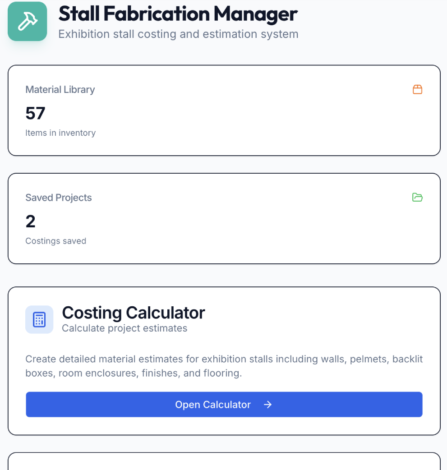This screenshot has height=470, width=447.
Task: Select the Saved Projects card
Action: click(x=224, y=218)
